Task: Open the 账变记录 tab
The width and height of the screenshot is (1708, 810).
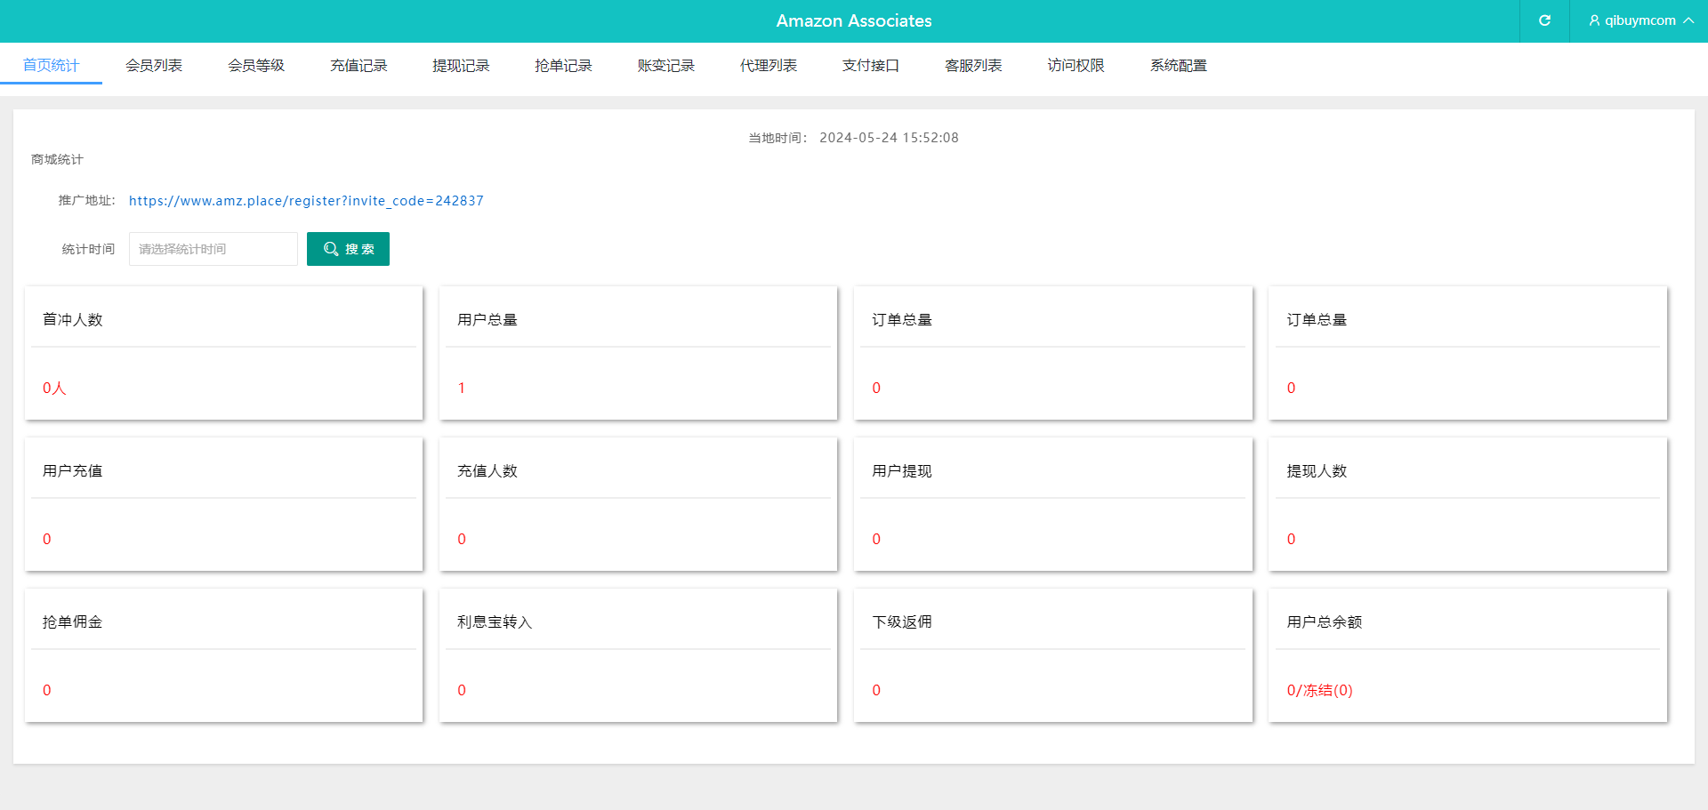Action: (665, 65)
